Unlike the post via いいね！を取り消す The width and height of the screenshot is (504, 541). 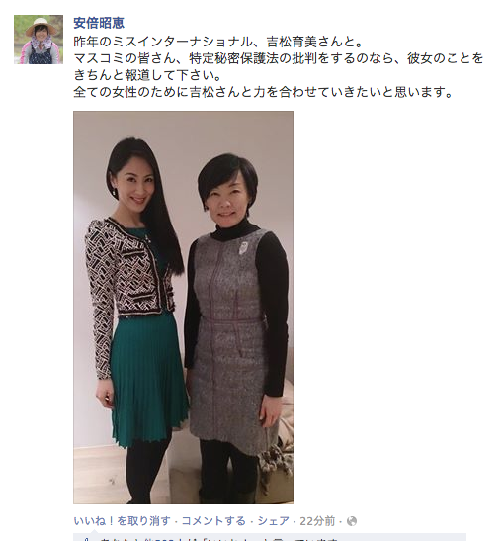[x=122, y=520]
